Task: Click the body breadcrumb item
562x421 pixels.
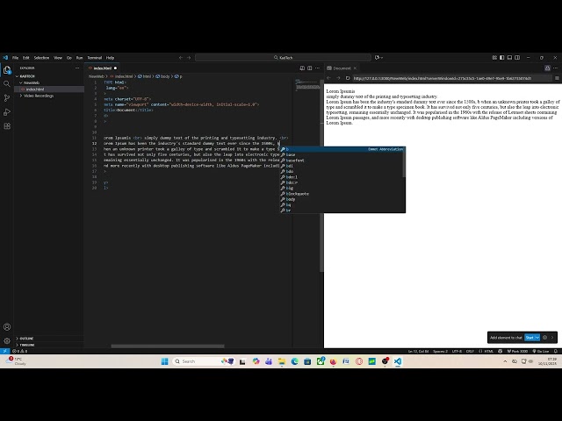Action: tap(162, 76)
